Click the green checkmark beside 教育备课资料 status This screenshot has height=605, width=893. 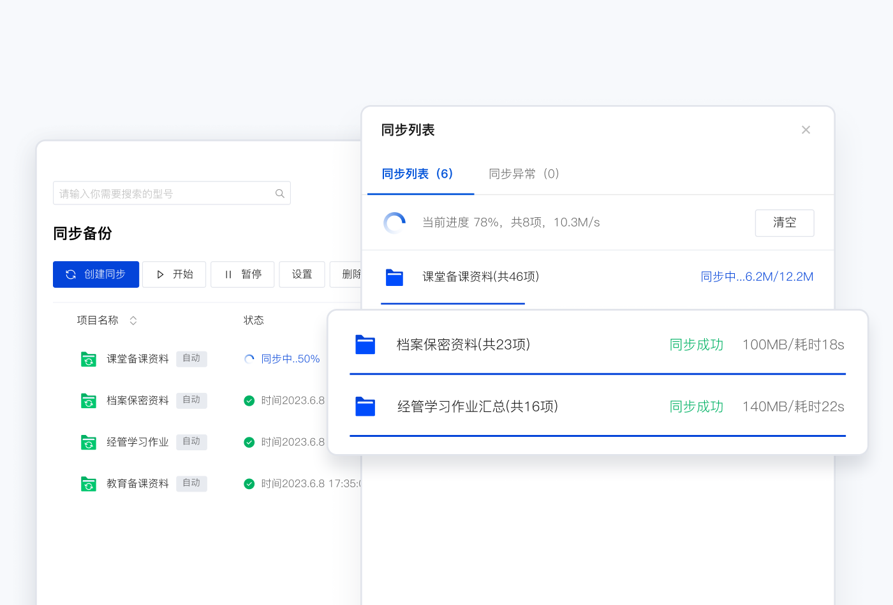[x=249, y=483]
